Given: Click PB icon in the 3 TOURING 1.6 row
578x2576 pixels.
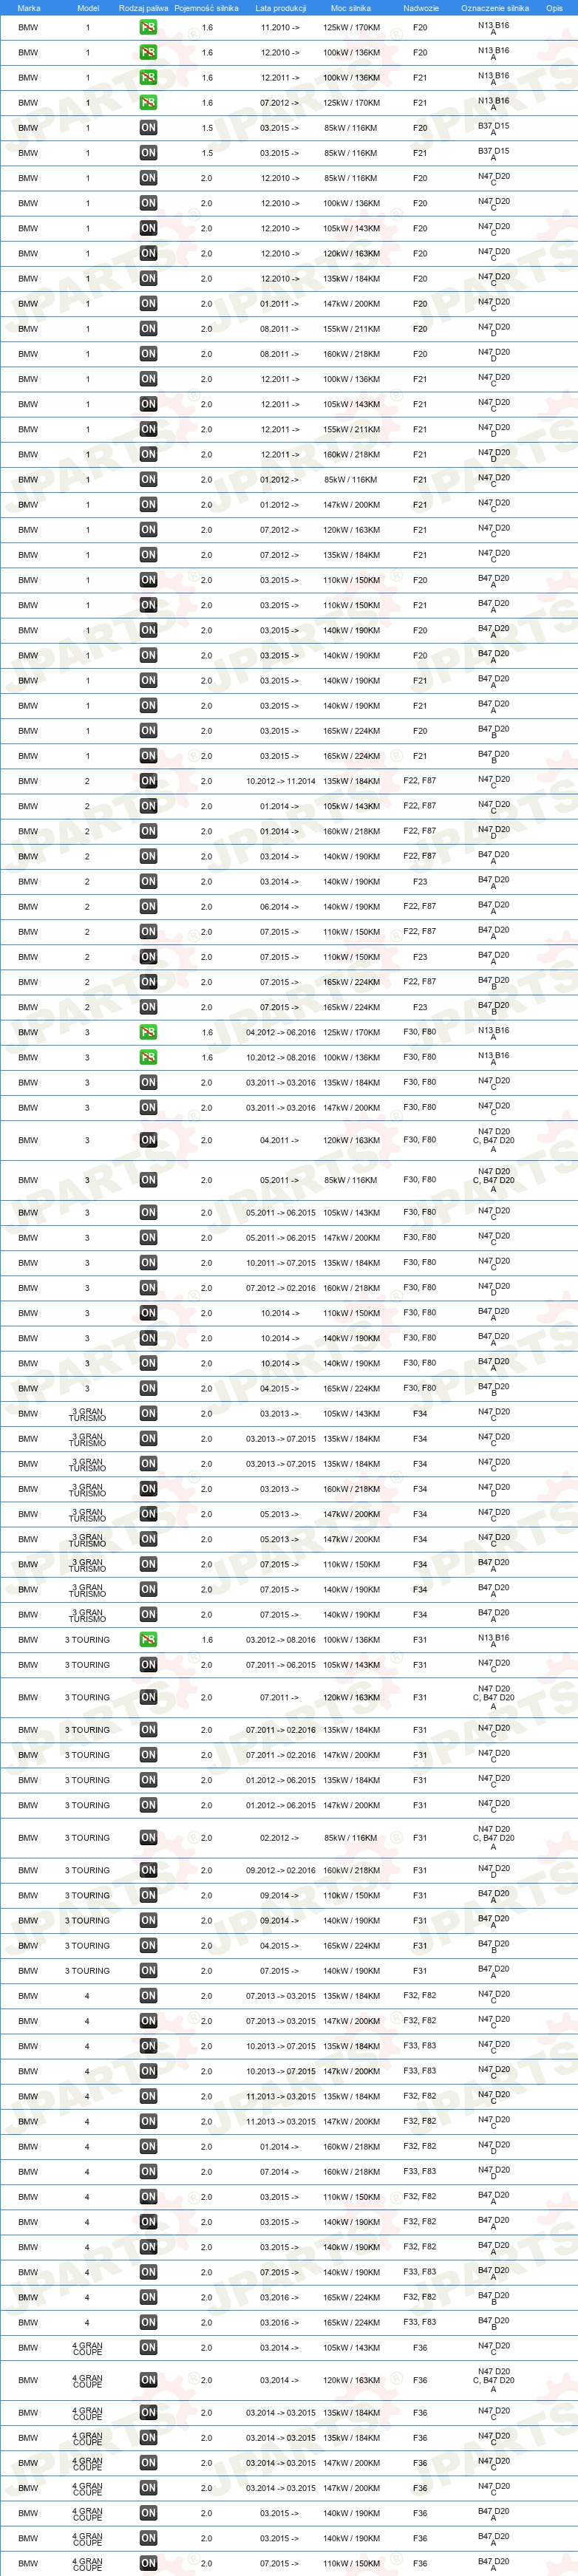Looking at the screenshot, I should tap(148, 1640).
